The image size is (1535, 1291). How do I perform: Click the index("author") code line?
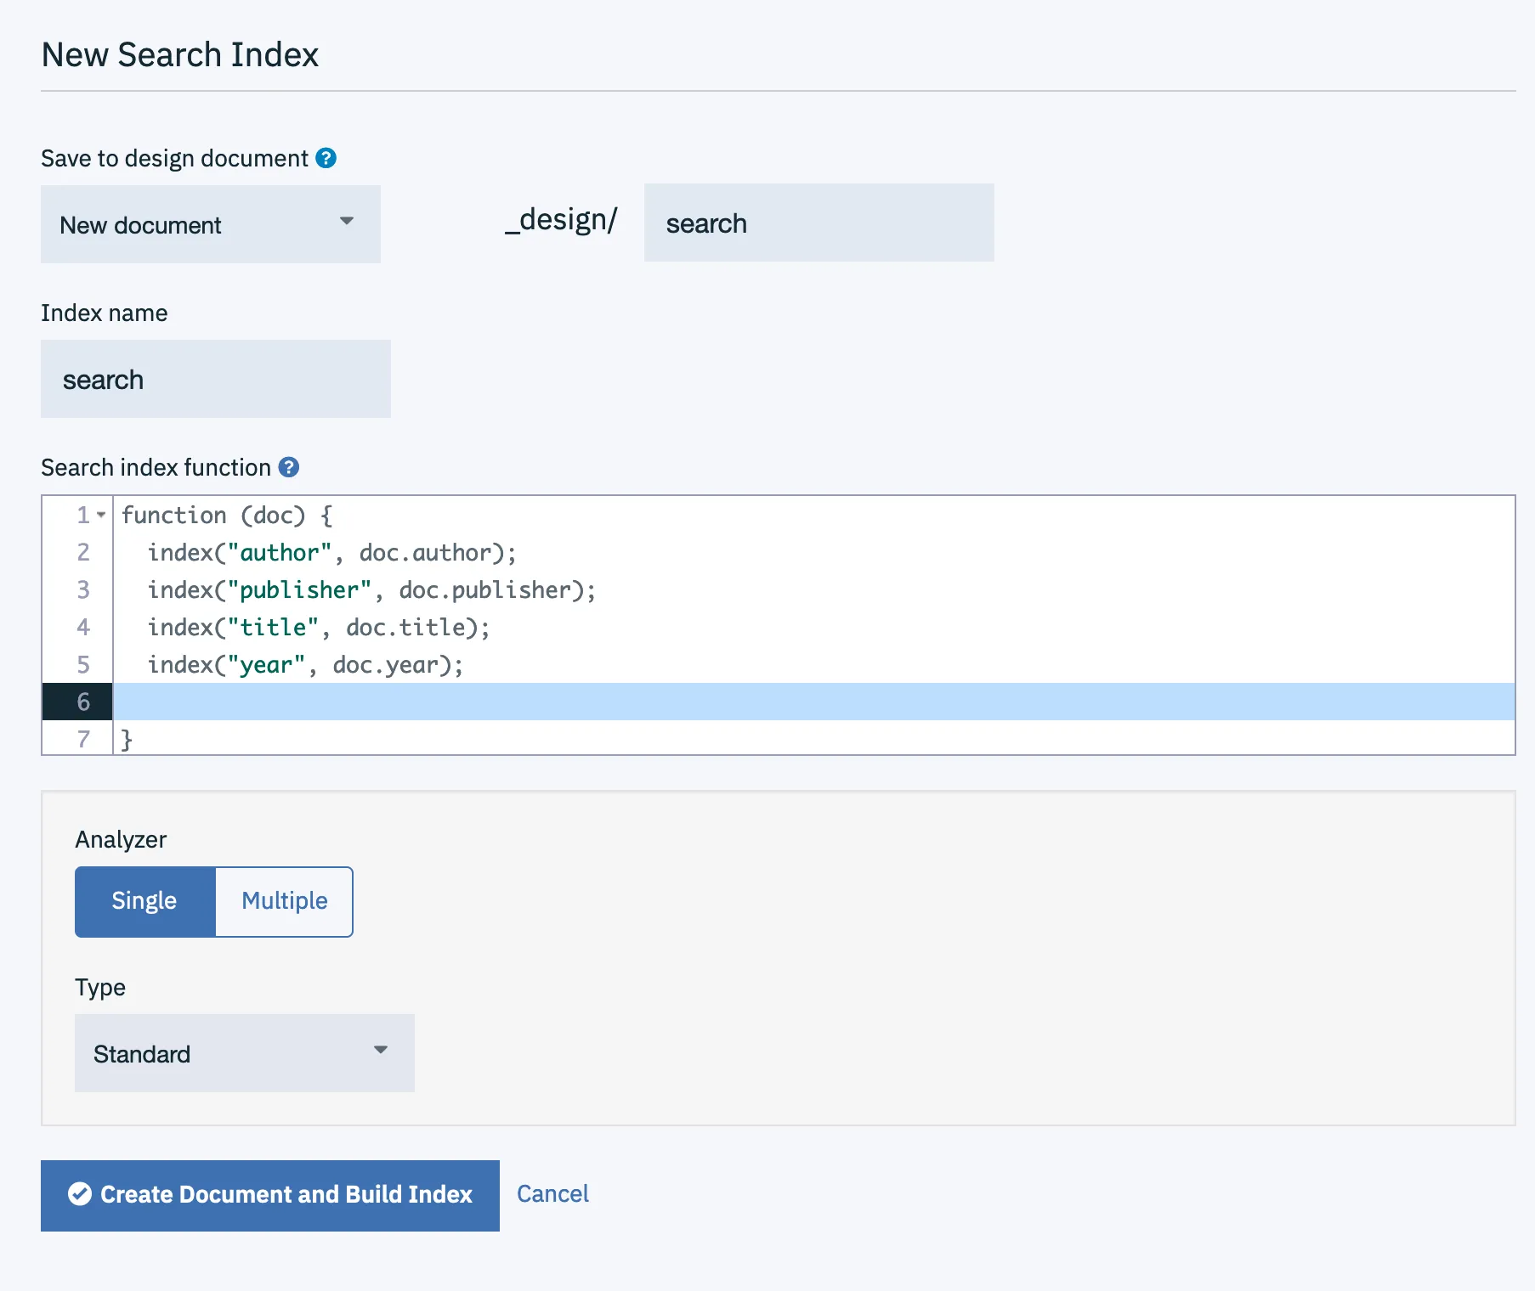pyautogui.click(x=332, y=553)
